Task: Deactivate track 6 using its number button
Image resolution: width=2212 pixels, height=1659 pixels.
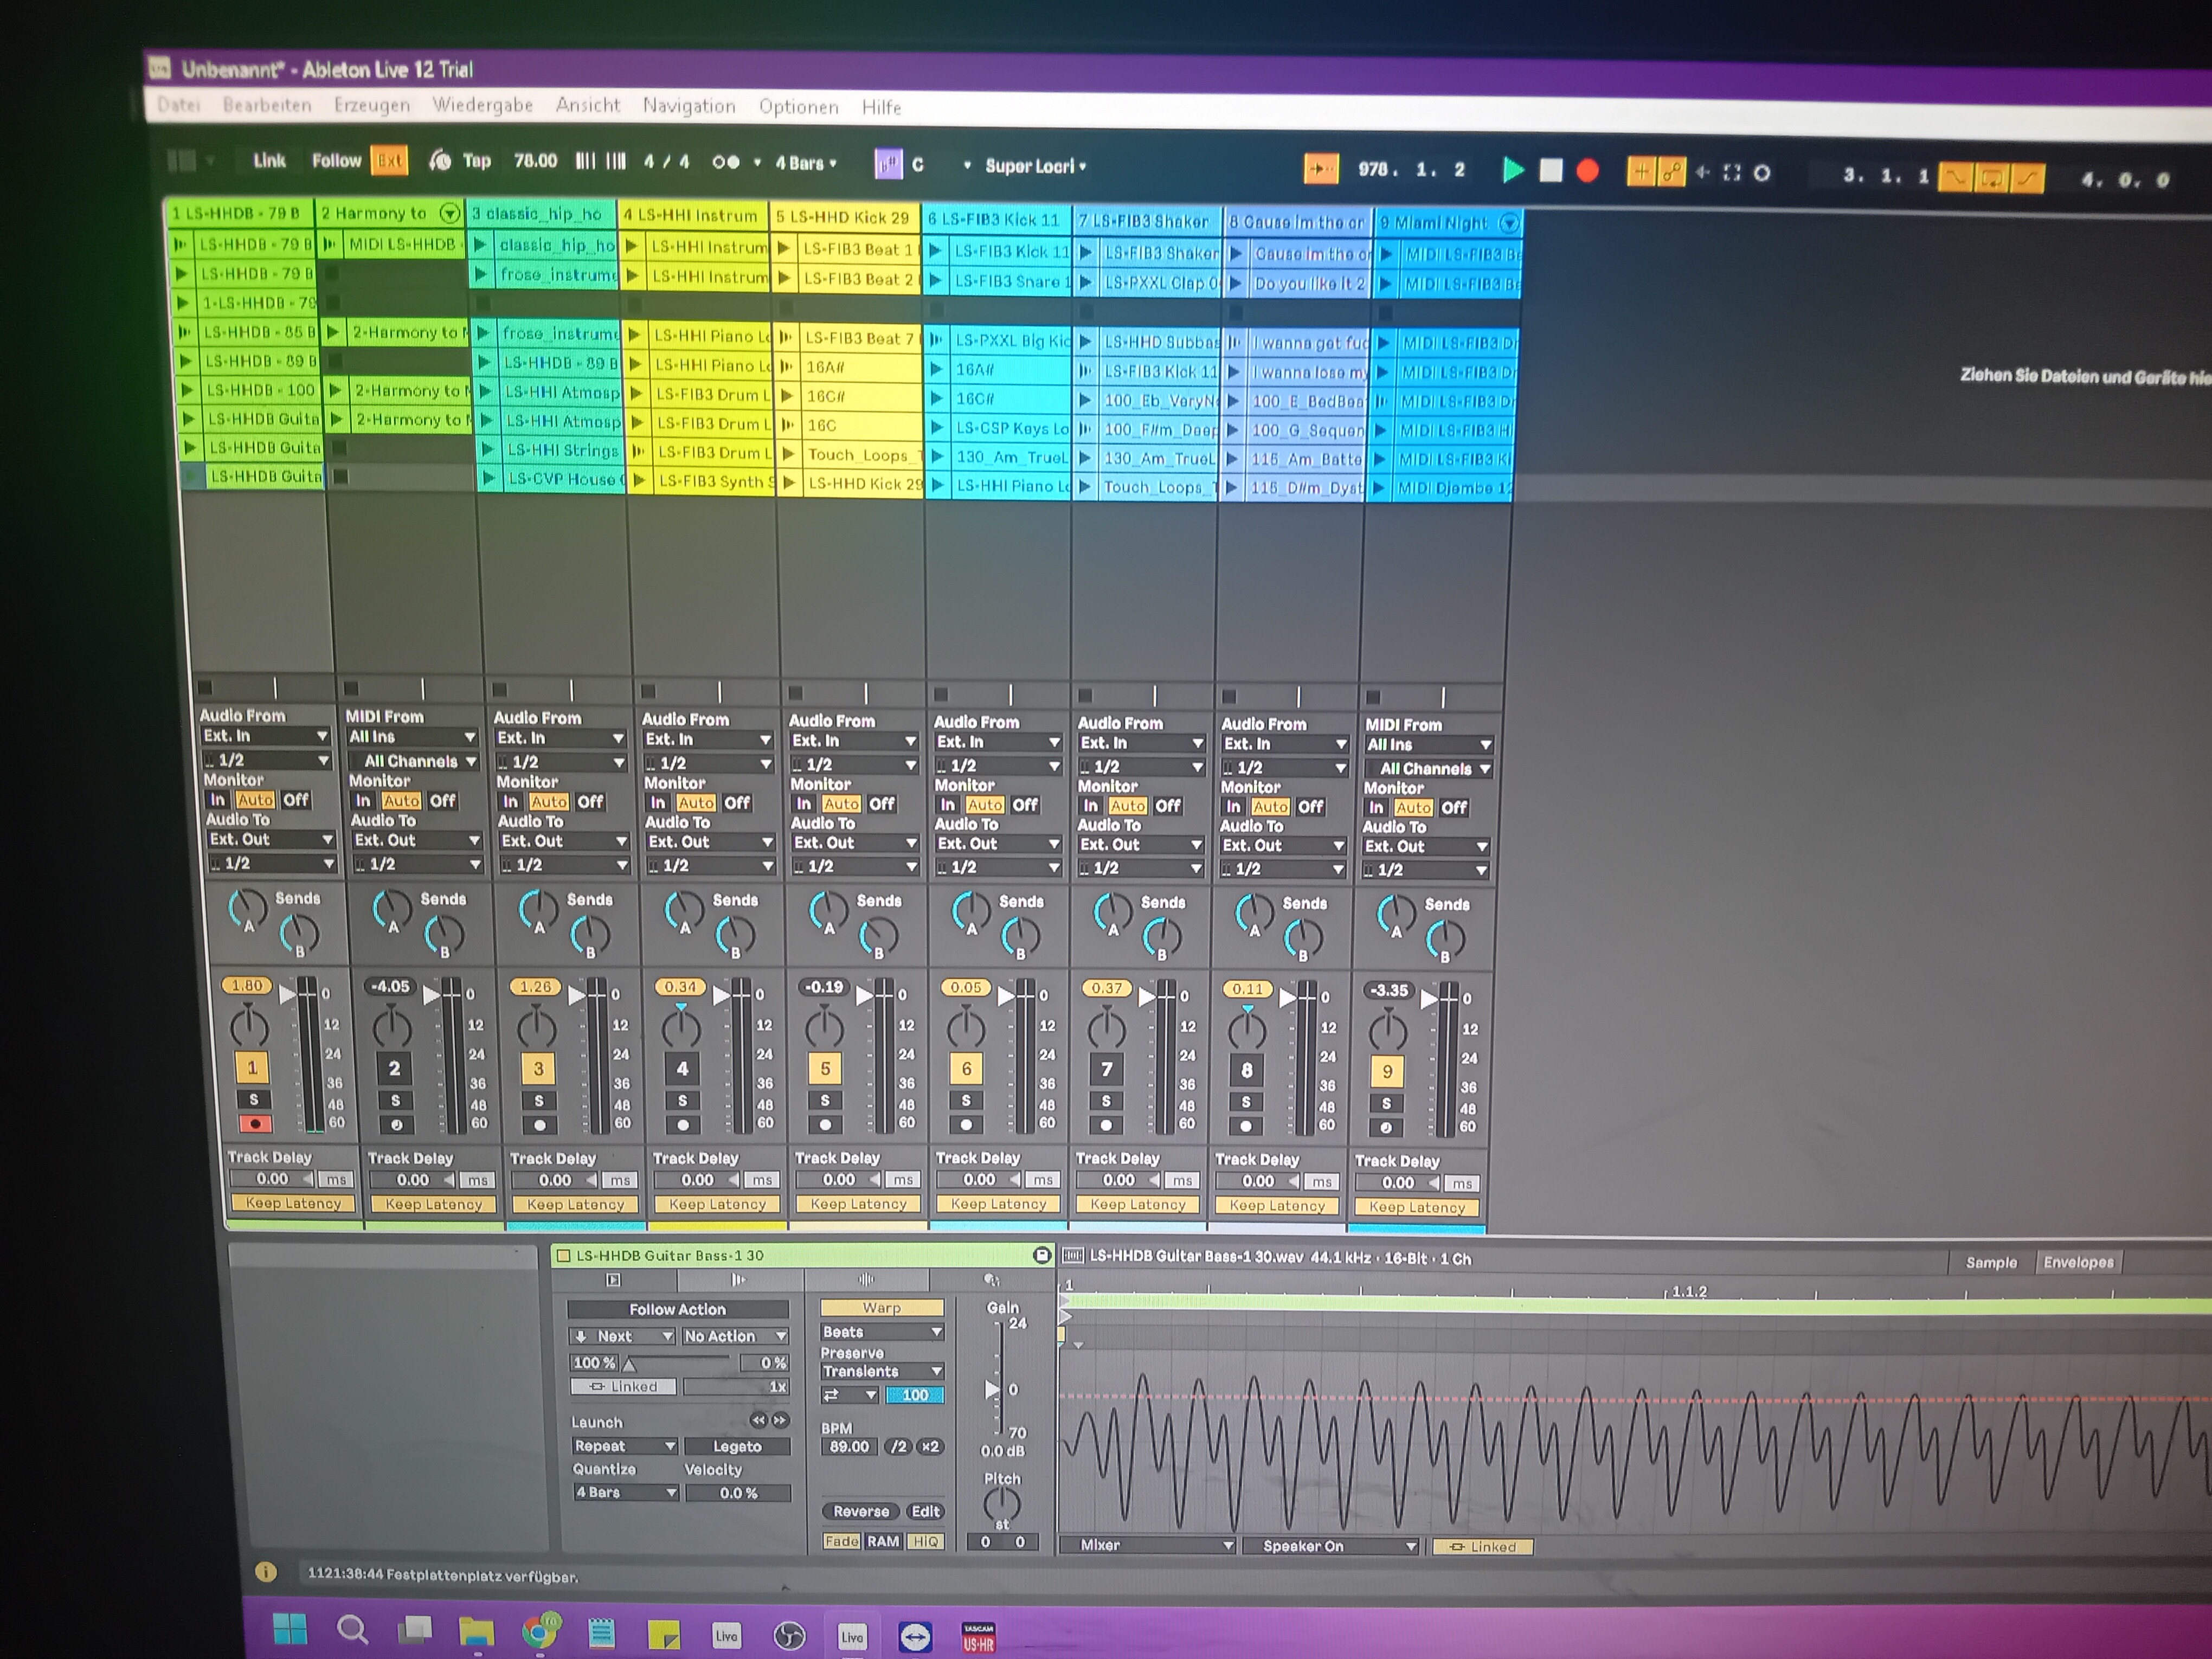Action: (x=966, y=1069)
